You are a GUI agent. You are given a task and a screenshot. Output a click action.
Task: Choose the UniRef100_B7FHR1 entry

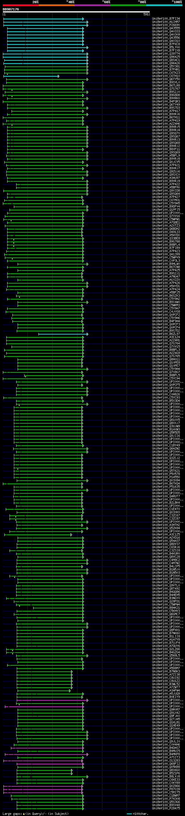coord(166,70)
